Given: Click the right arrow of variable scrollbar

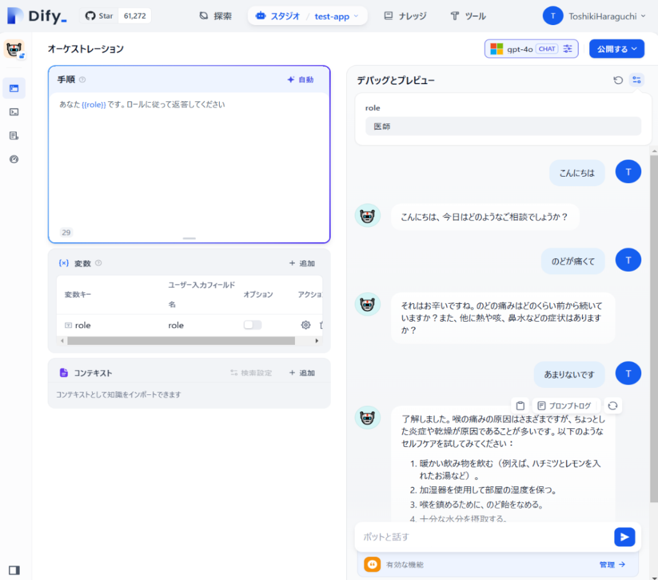Looking at the screenshot, I should (317, 341).
